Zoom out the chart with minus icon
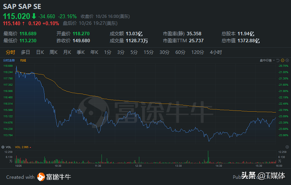The height and width of the screenshot is (185, 291). tap(282, 60)
